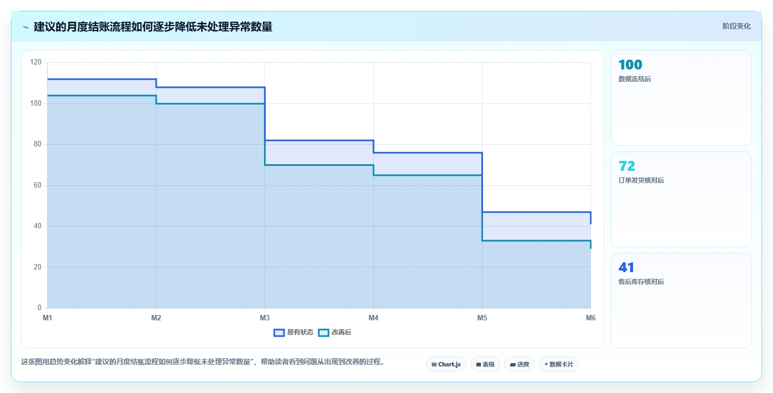Click the lightning icon beside the title
Image resolution: width=773 pixels, height=393 pixels.
pos(25,27)
